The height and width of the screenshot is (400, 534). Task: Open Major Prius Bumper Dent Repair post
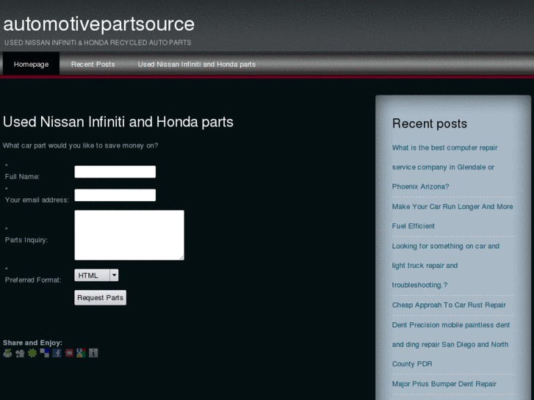[444, 384]
